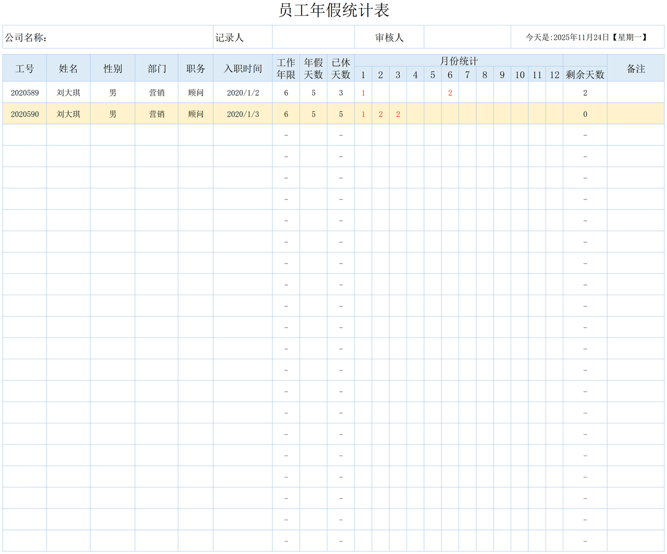Select the 姓名 column header
Viewport: 667px width, 554px height.
(68, 69)
